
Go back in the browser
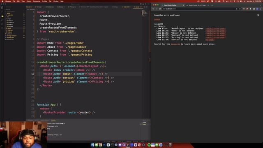point(153,9)
